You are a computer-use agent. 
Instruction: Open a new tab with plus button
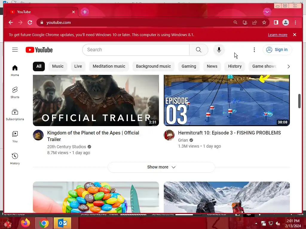pos(85,12)
